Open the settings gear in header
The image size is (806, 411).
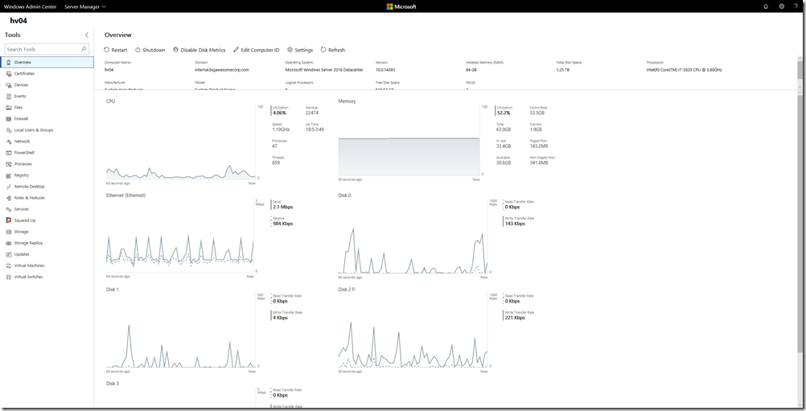pyautogui.click(x=781, y=6)
